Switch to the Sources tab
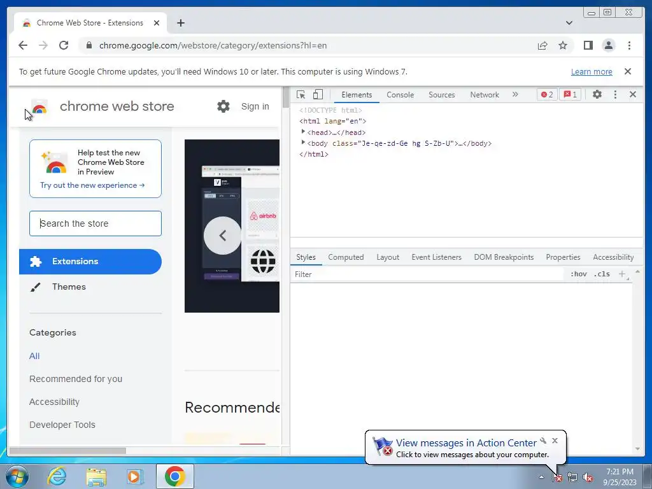Viewport: 652px width, 489px height. click(x=442, y=95)
